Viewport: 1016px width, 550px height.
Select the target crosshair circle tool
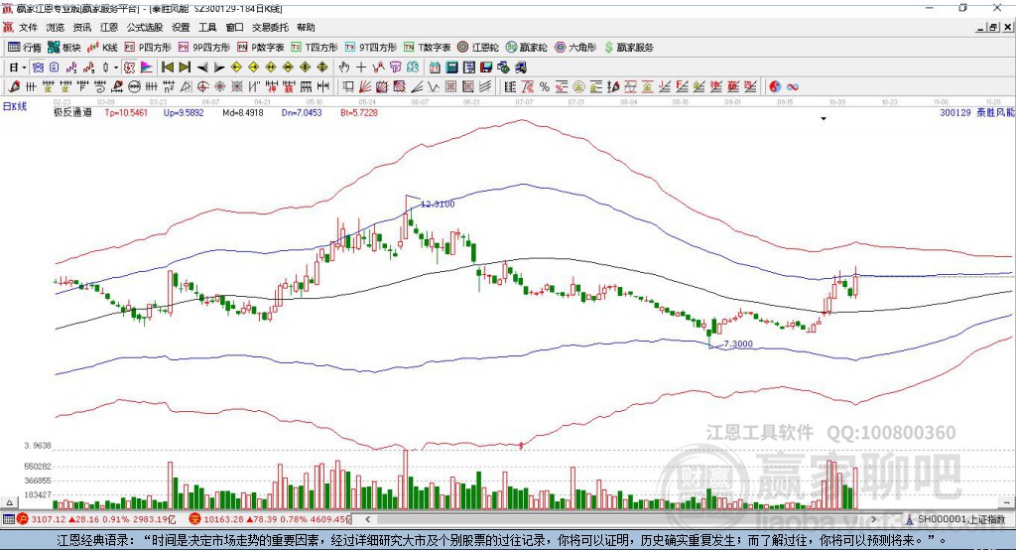202,86
